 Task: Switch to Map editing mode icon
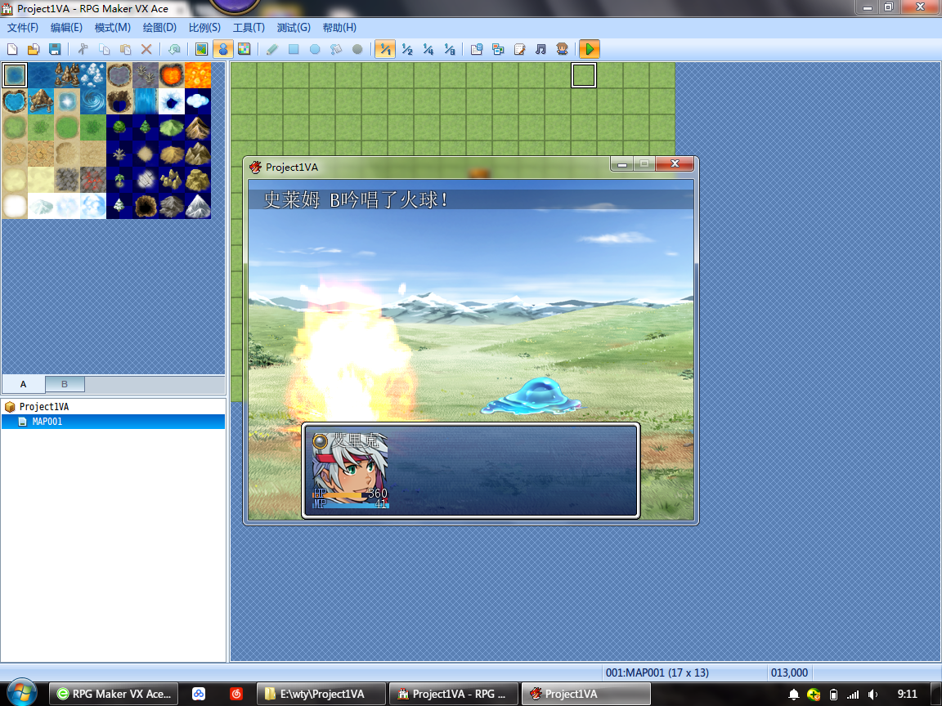pos(202,49)
